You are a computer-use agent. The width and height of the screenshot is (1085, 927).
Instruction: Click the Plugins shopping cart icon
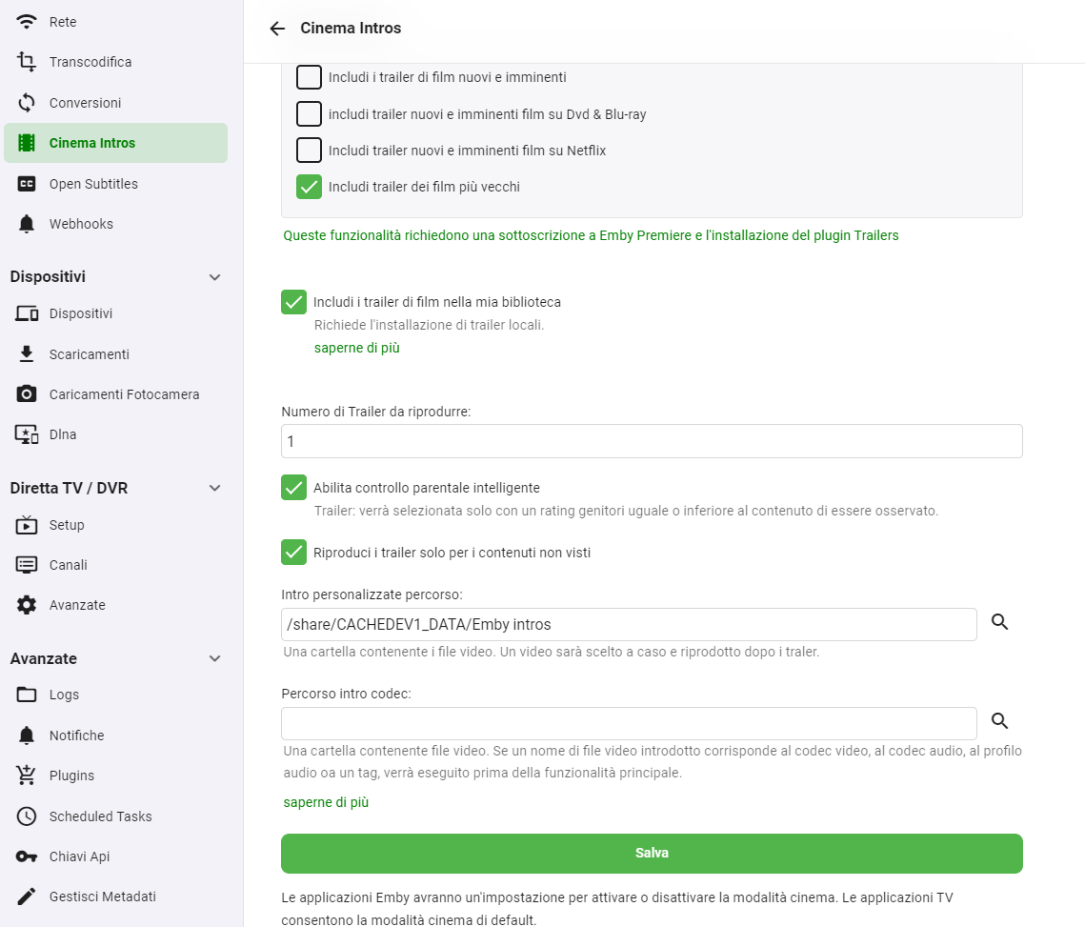click(x=27, y=776)
